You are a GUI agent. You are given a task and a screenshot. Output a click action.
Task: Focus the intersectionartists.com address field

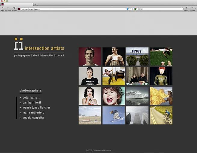(75, 9)
